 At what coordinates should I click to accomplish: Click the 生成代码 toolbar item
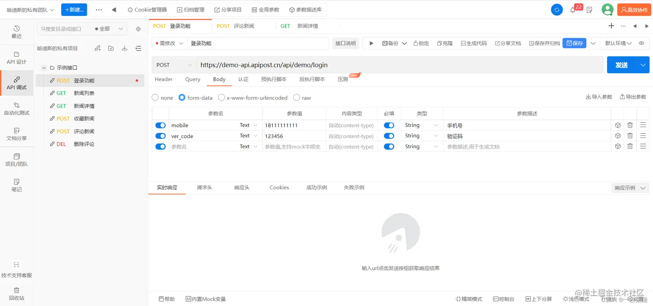pyautogui.click(x=474, y=43)
